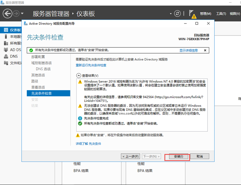Click the 显示详细信息 link in the banner

(189, 50)
